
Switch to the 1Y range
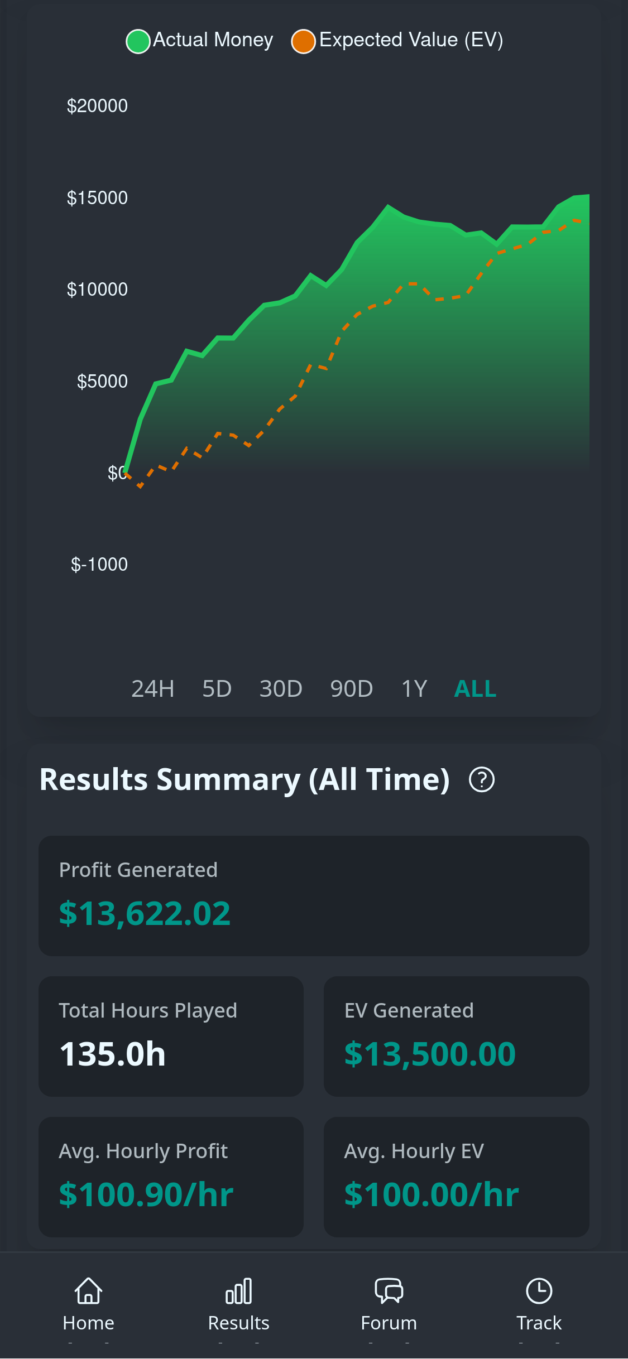click(x=414, y=689)
